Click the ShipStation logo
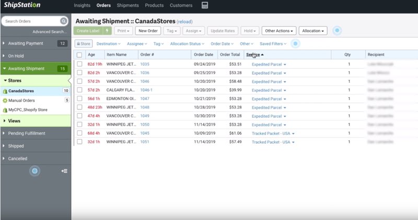Image resolution: width=418 pixels, height=220 pixels. [x=22, y=5]
